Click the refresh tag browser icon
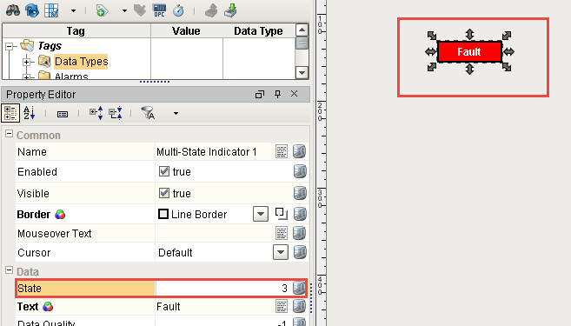Viewport: 571px width, 326px height. [32, 10]
